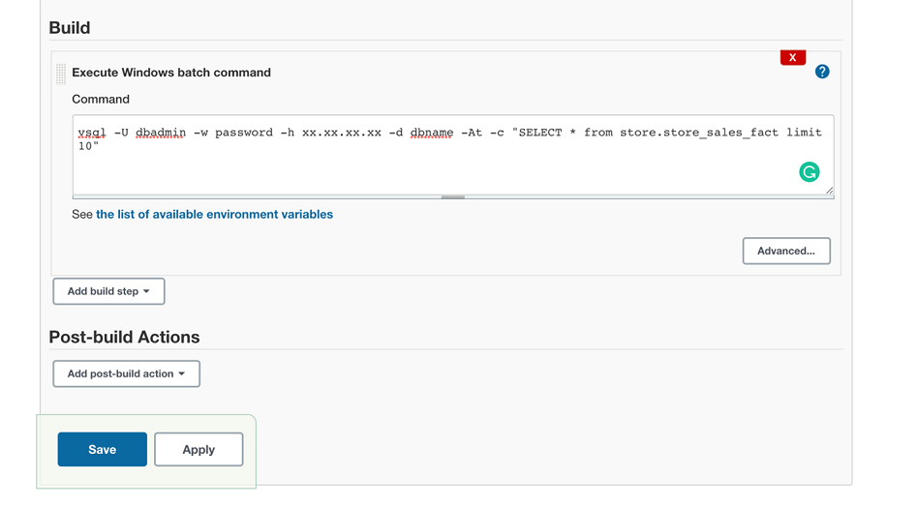
Task: Delete the build step with red X
Action: 793,57
